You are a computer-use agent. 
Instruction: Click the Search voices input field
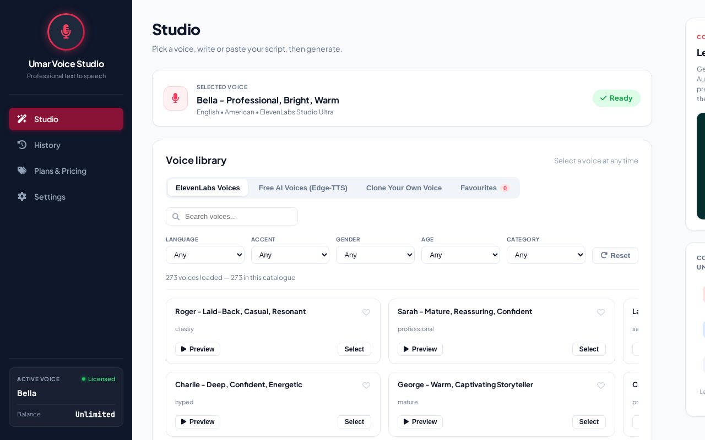(x=232, y=216)
